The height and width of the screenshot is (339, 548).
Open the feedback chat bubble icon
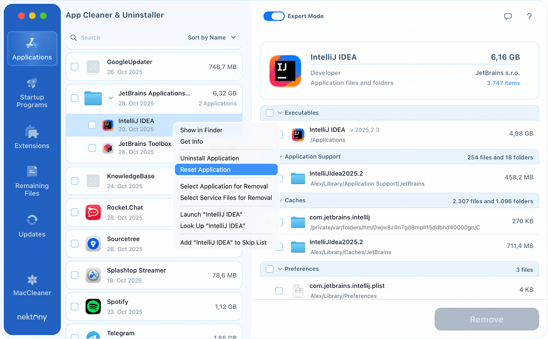click(x=509, y=16)
